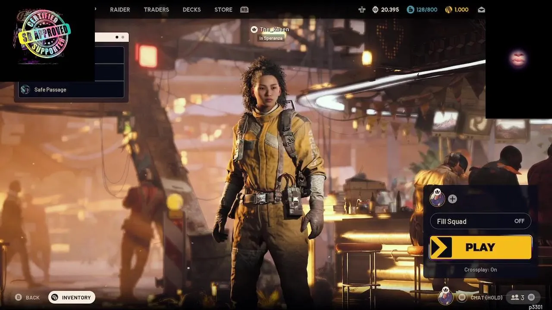Click the crown icon beside The_Kween
This screenshot has height=310, width=552.
(x=254, y=29)
